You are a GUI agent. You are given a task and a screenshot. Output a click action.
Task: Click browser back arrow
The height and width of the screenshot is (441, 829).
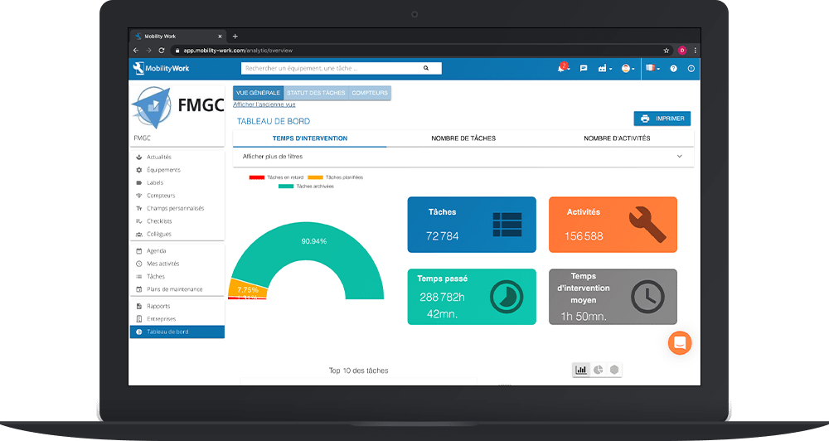click(x=136, y=51)
